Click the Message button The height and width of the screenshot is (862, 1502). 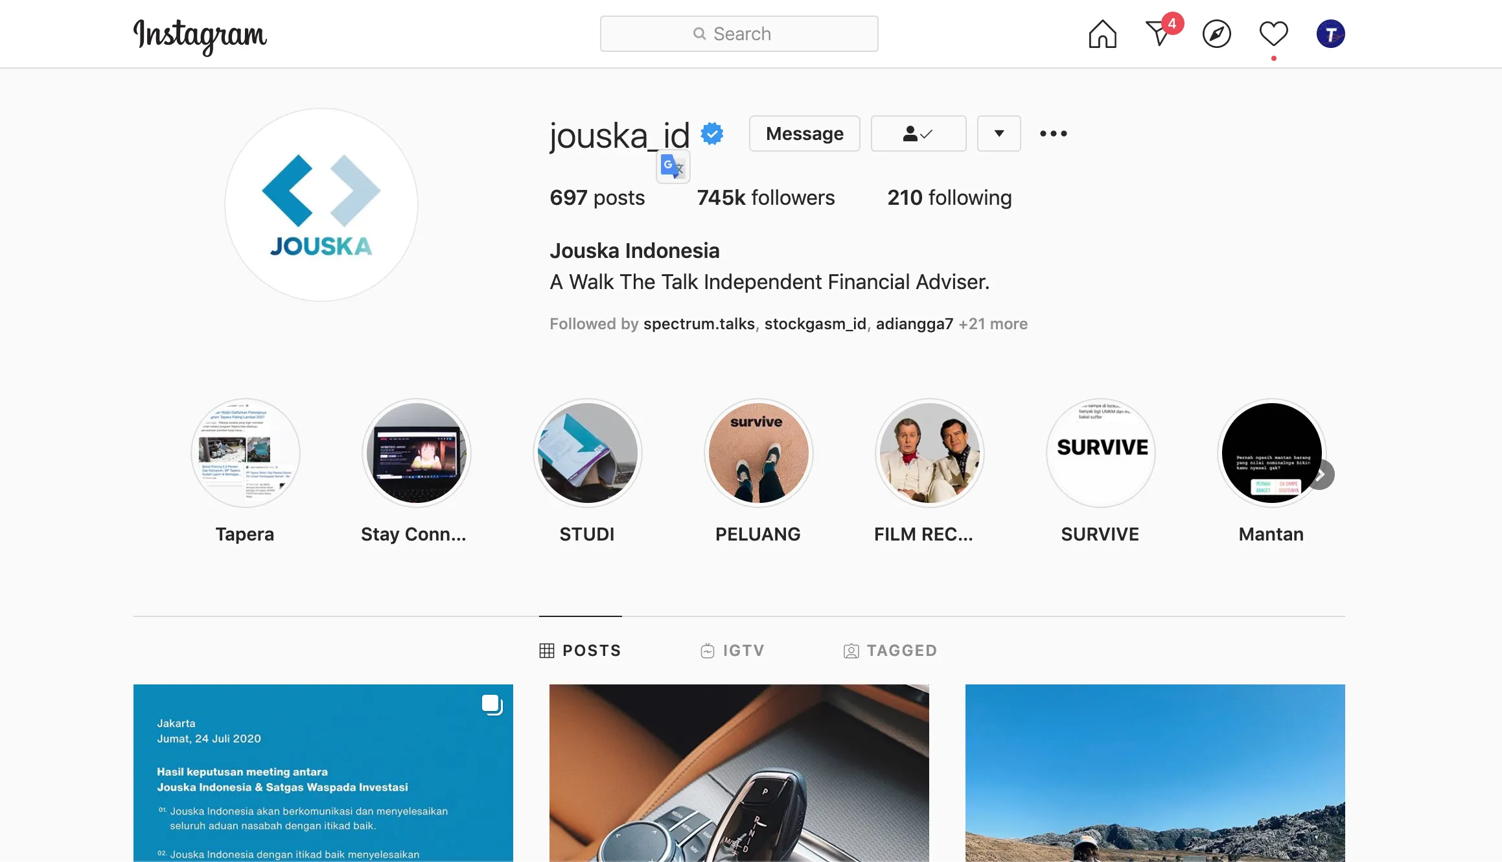point(804,134)
